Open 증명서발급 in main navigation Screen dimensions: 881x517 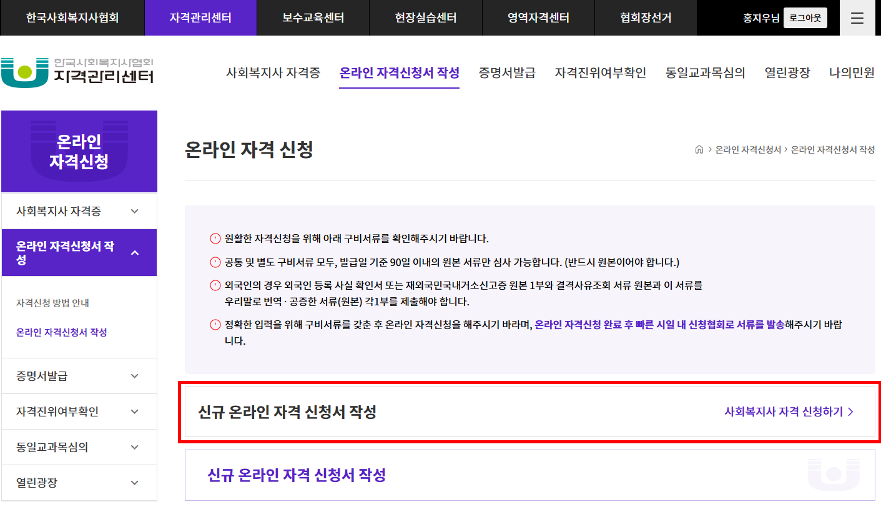tap(507, 72)
